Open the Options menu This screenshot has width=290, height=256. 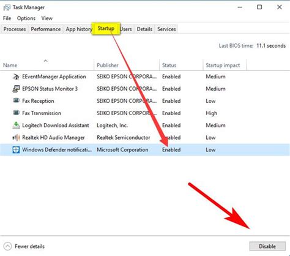point(26,18)
